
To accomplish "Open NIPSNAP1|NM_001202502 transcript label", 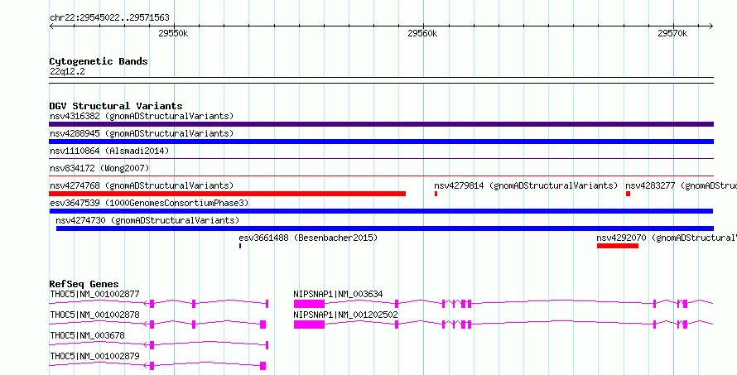I will [345, 315].
